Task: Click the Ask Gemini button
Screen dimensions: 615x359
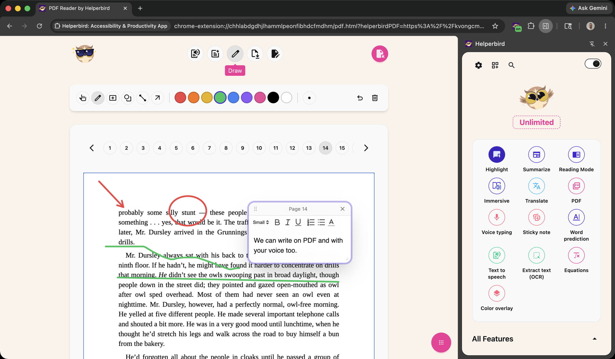Action: pos(589,8)
